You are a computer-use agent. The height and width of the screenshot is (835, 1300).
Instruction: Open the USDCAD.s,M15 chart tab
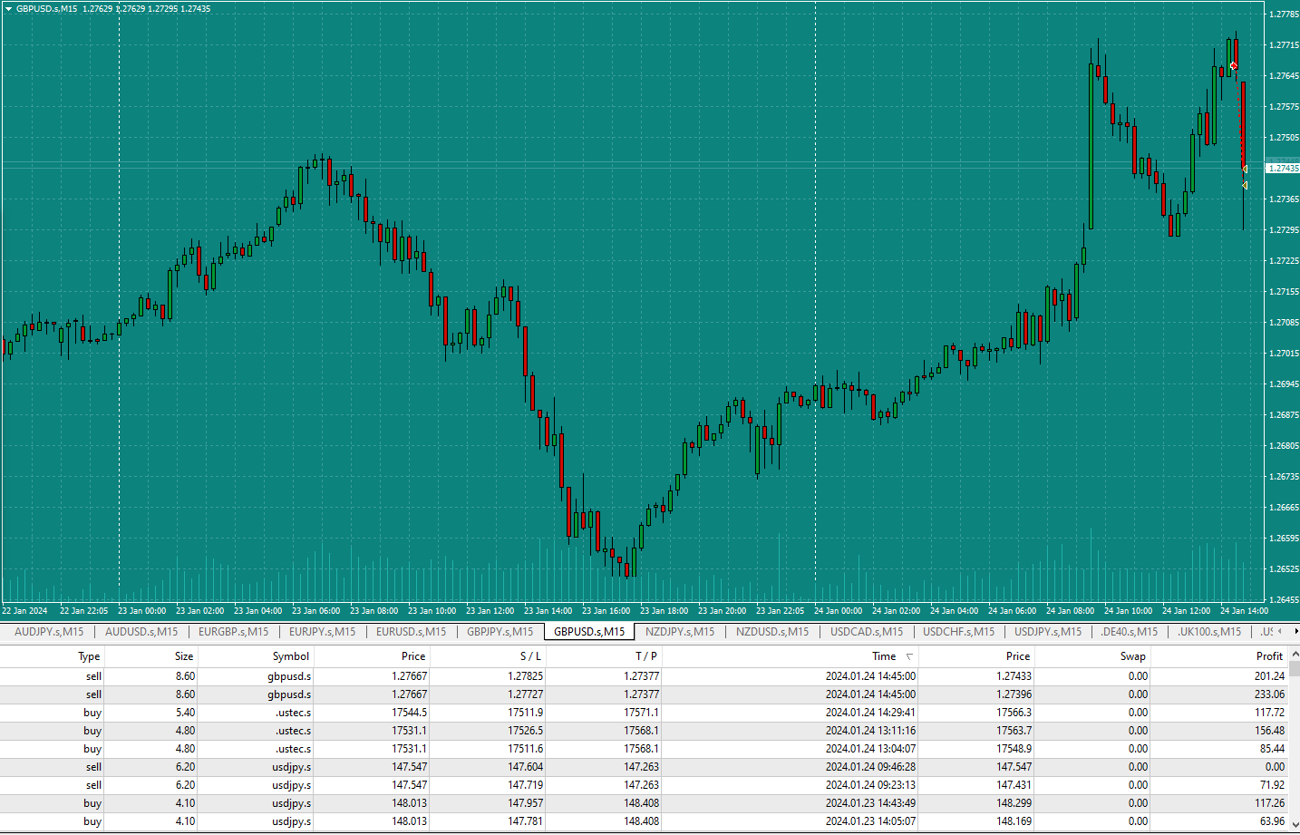click(867, 632)
